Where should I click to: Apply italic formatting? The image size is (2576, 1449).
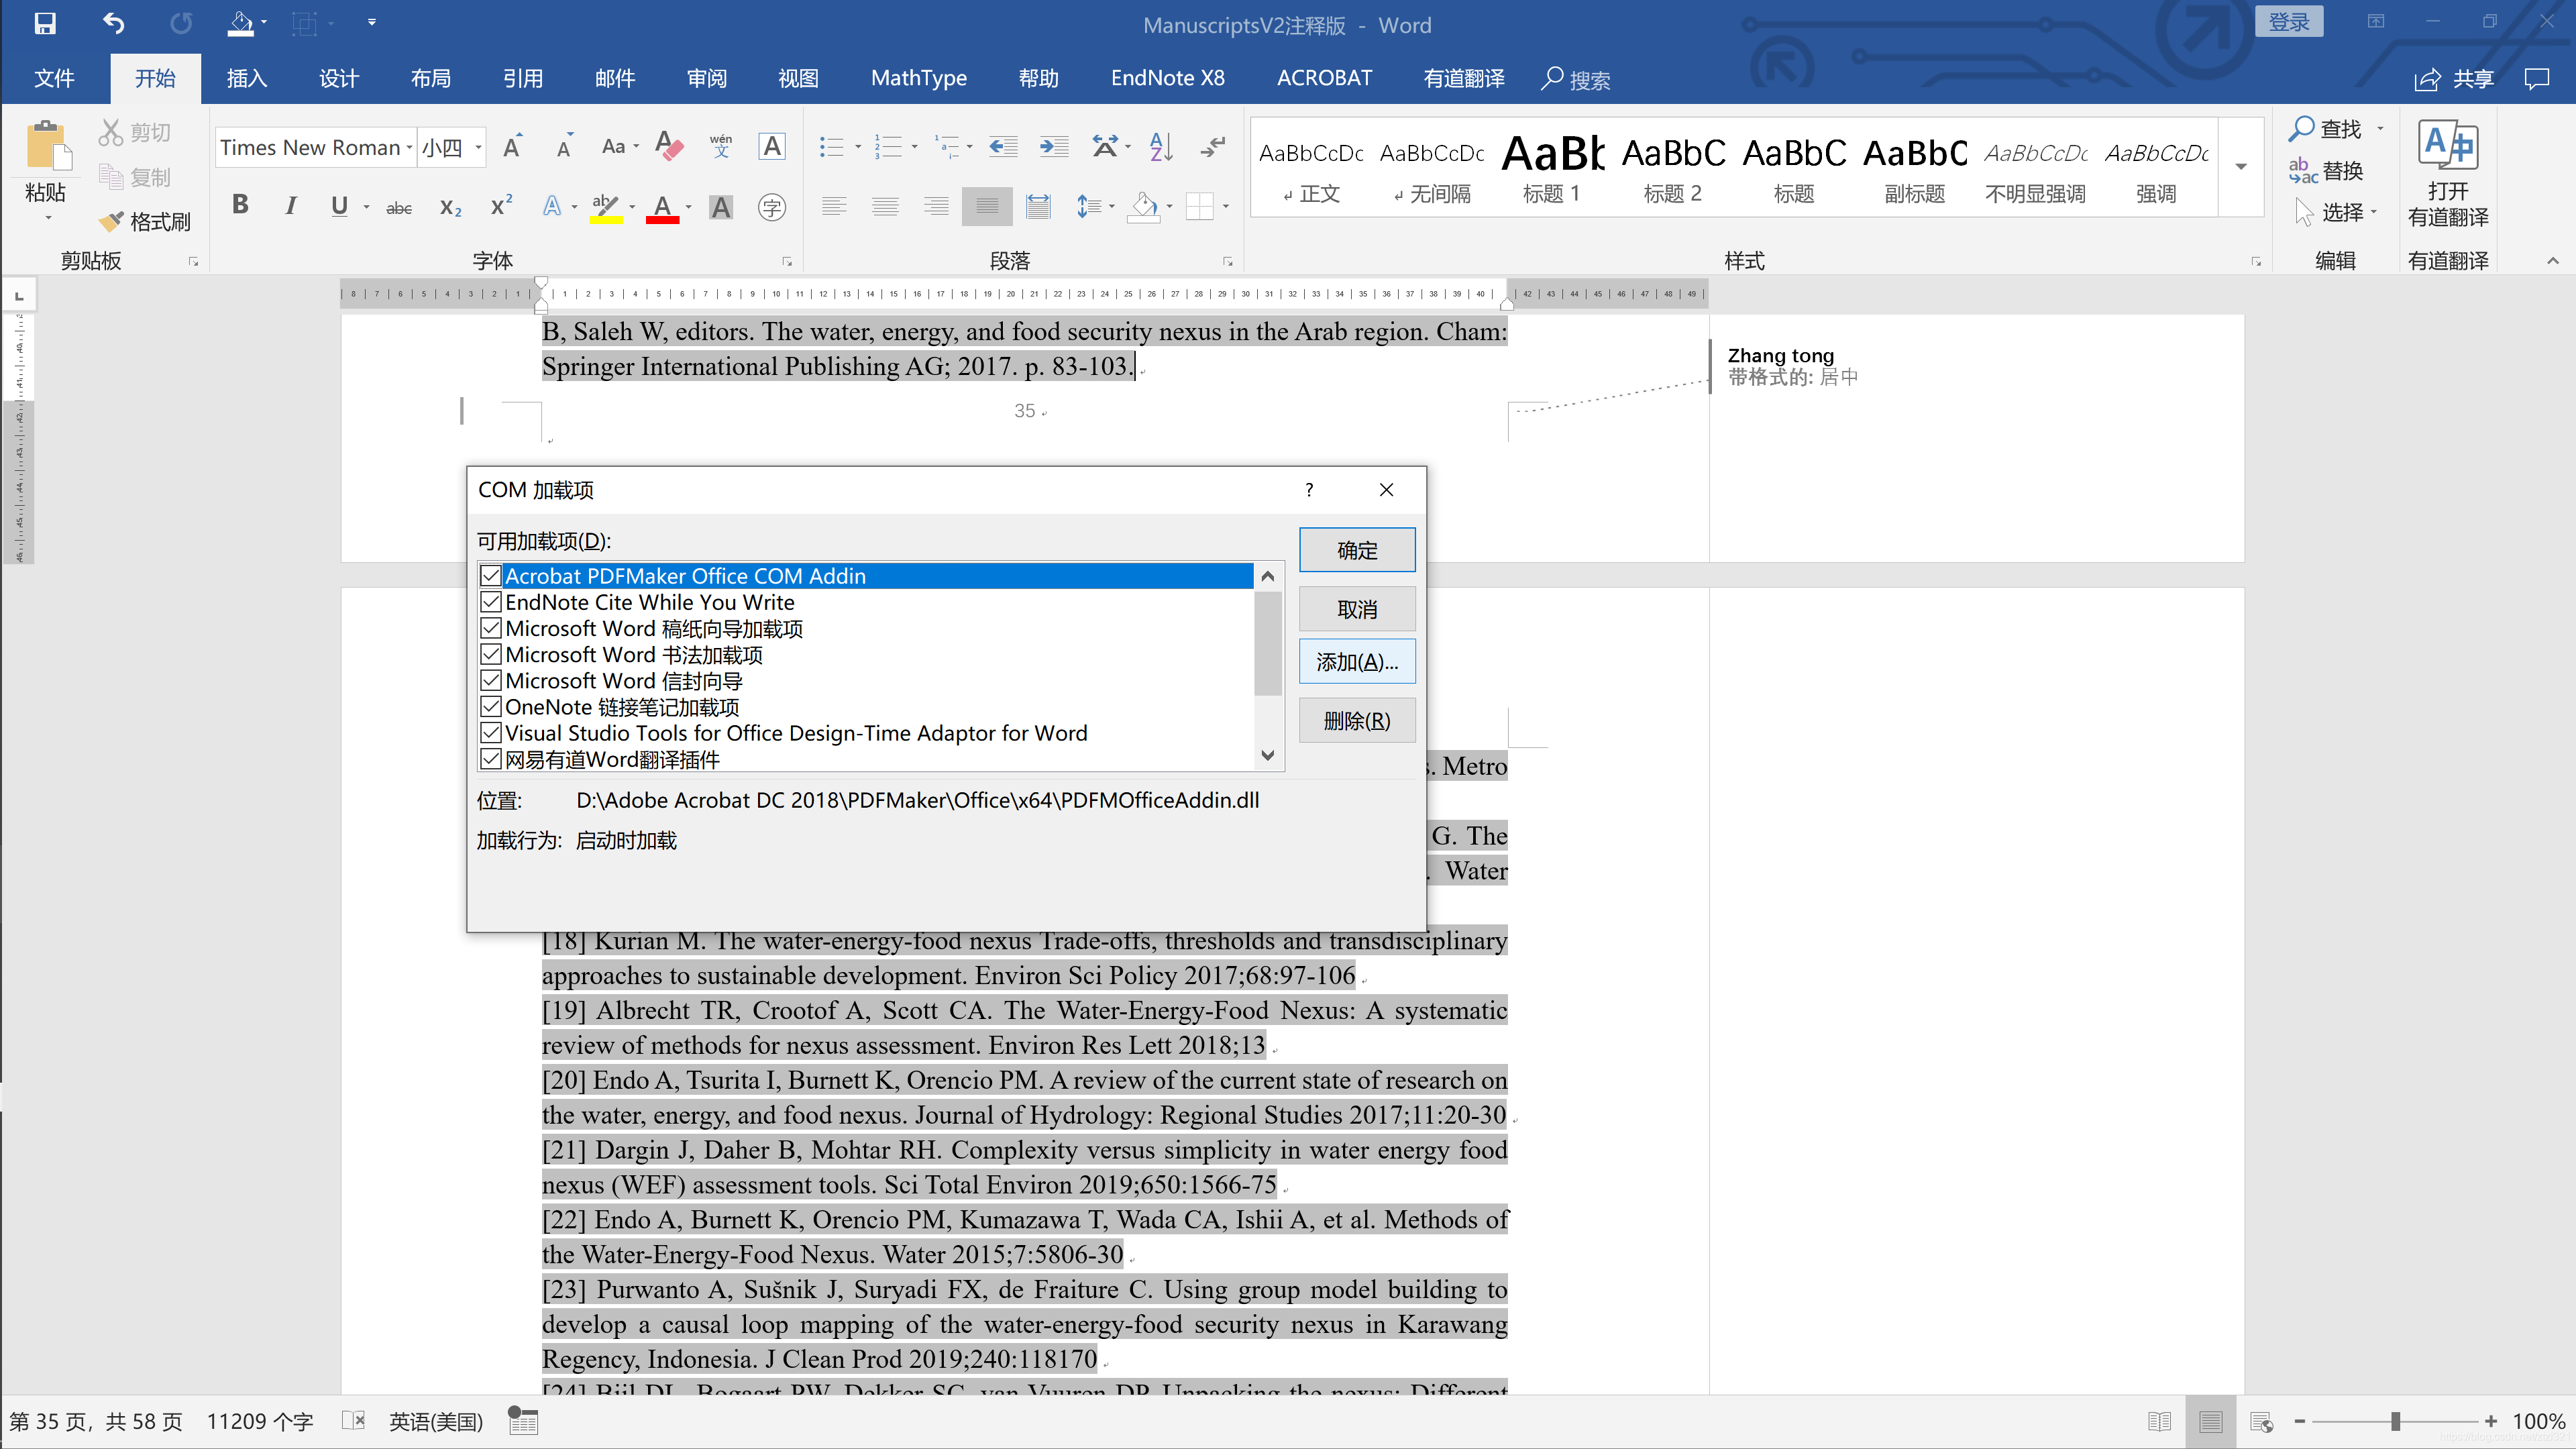coord(290,205)
